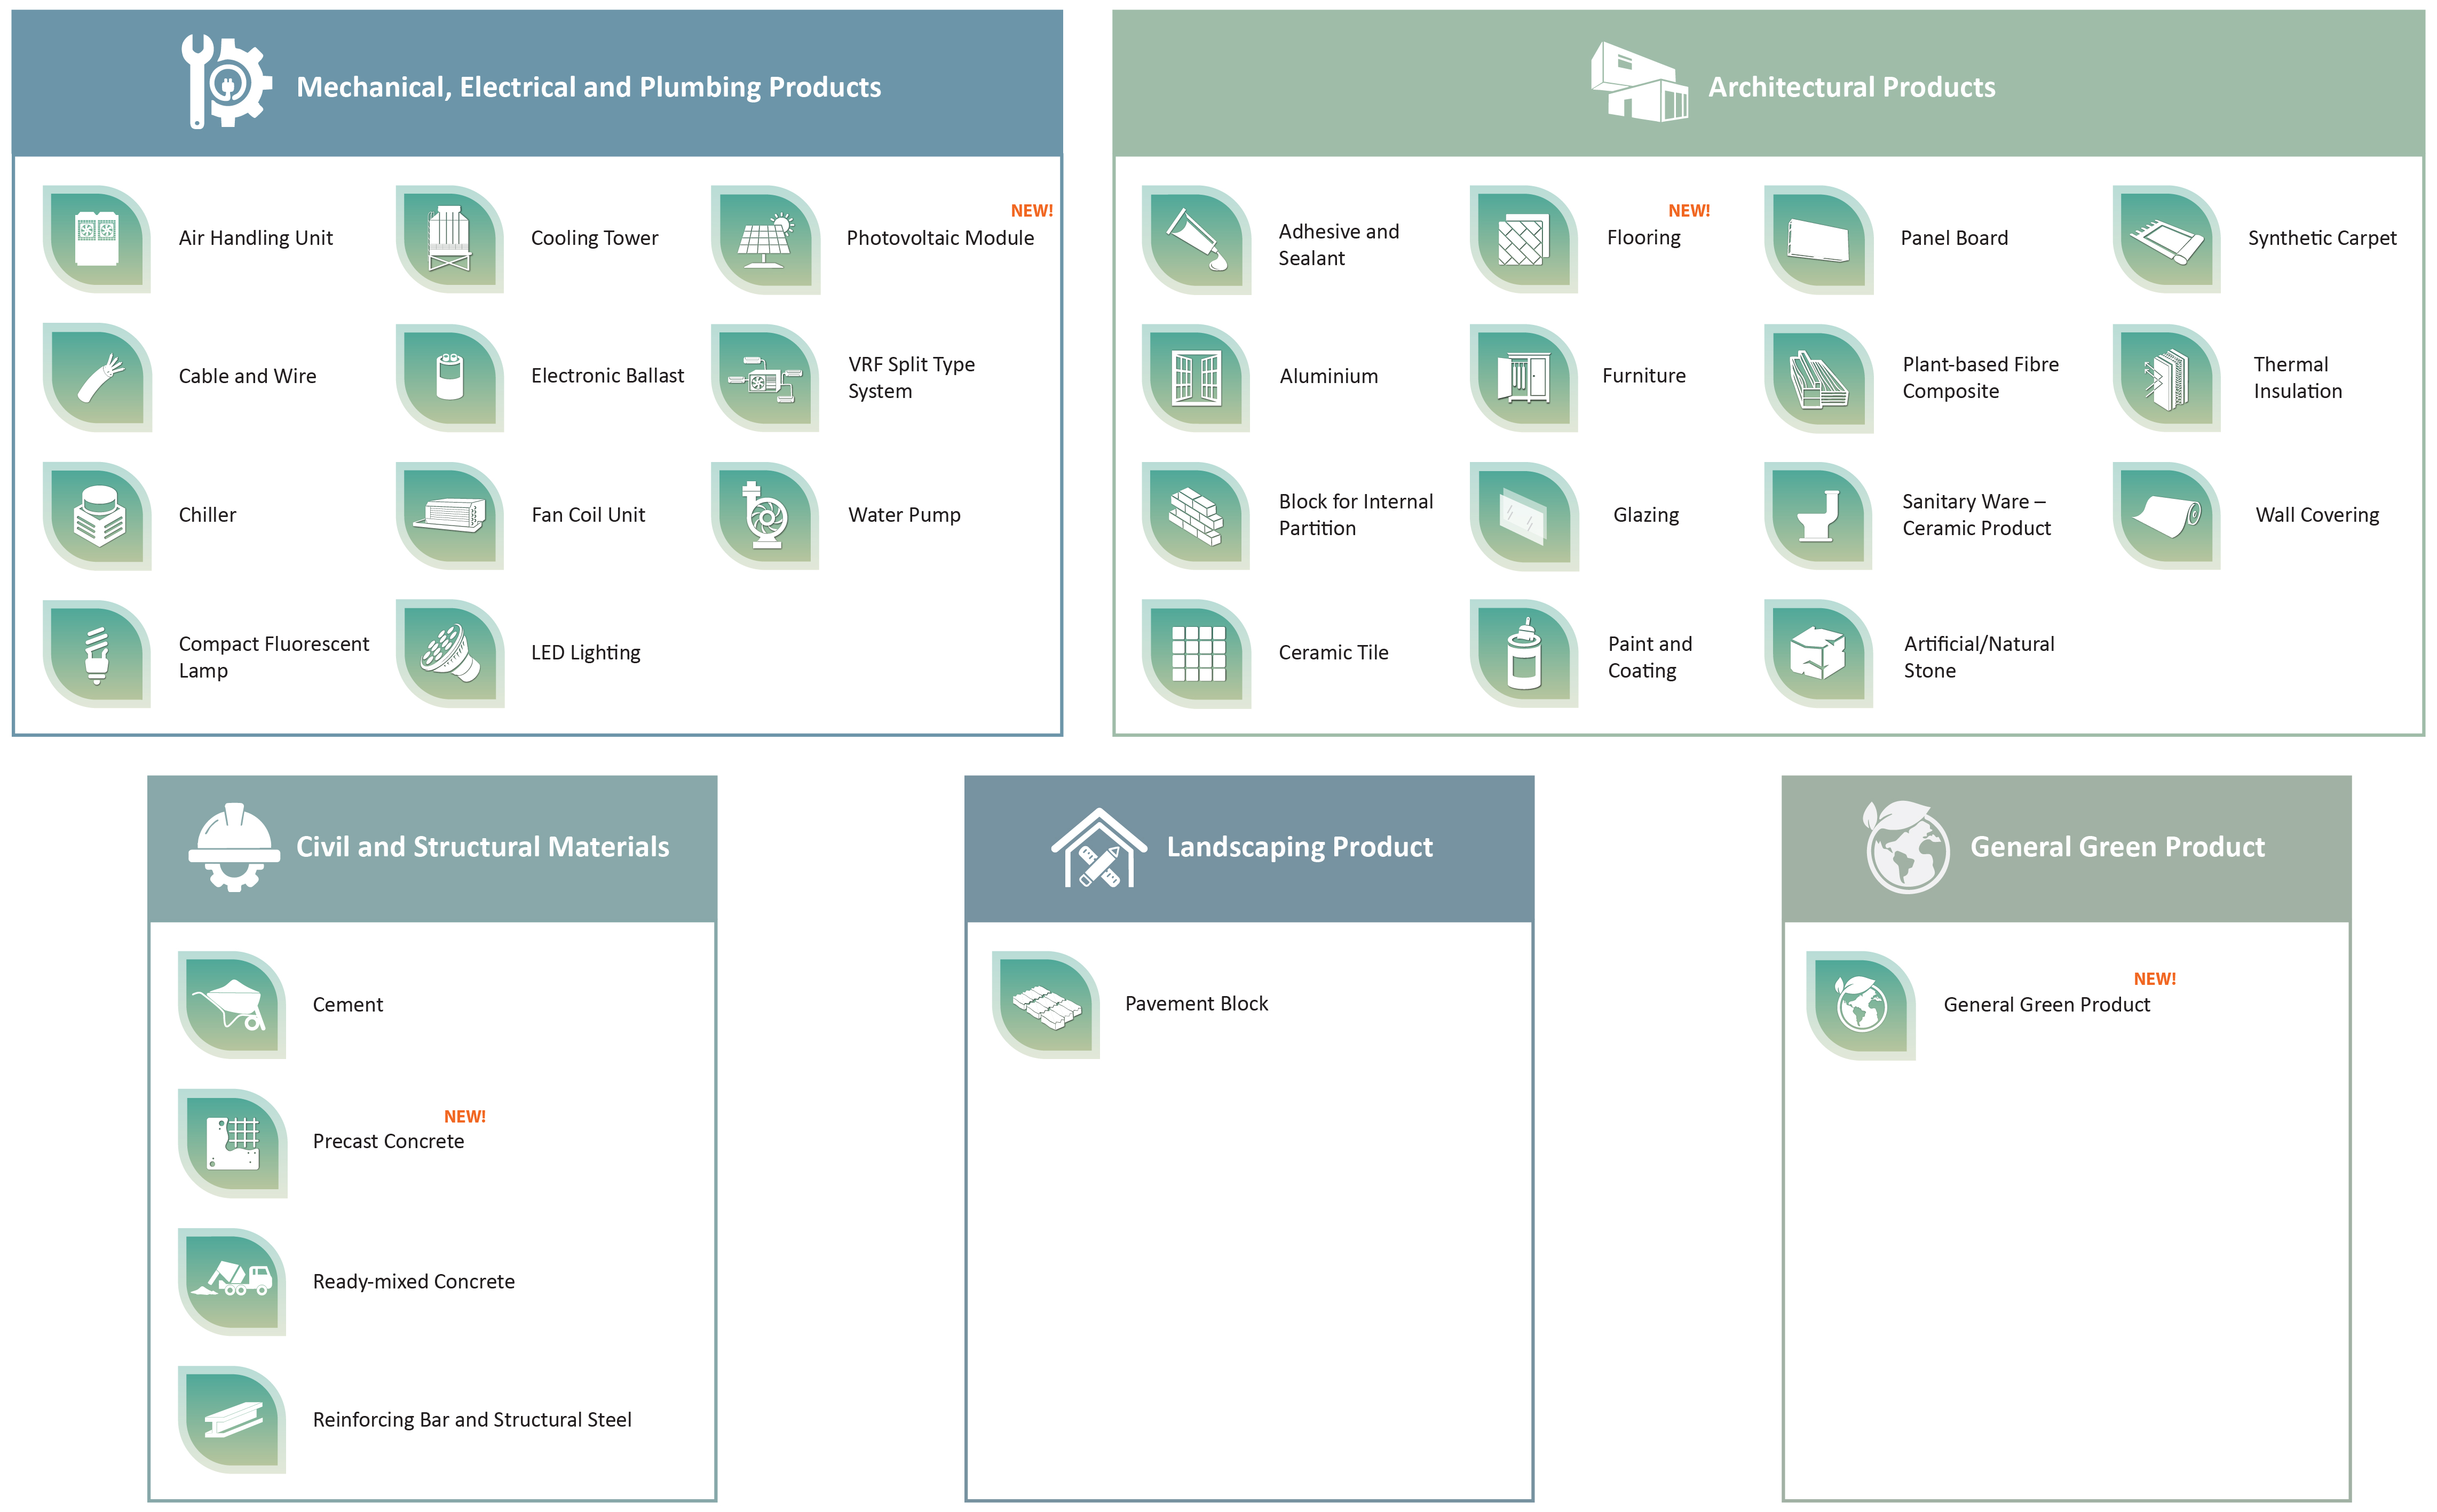Select the Compact Fluorescent Lamp label
The image size is (2437, 1512).
(x=273, y=657)
